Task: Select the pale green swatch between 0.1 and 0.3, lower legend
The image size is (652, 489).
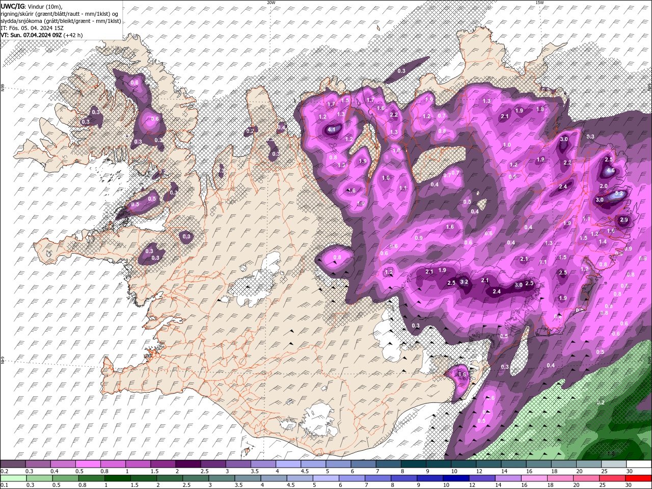Action: pos(13,478)
